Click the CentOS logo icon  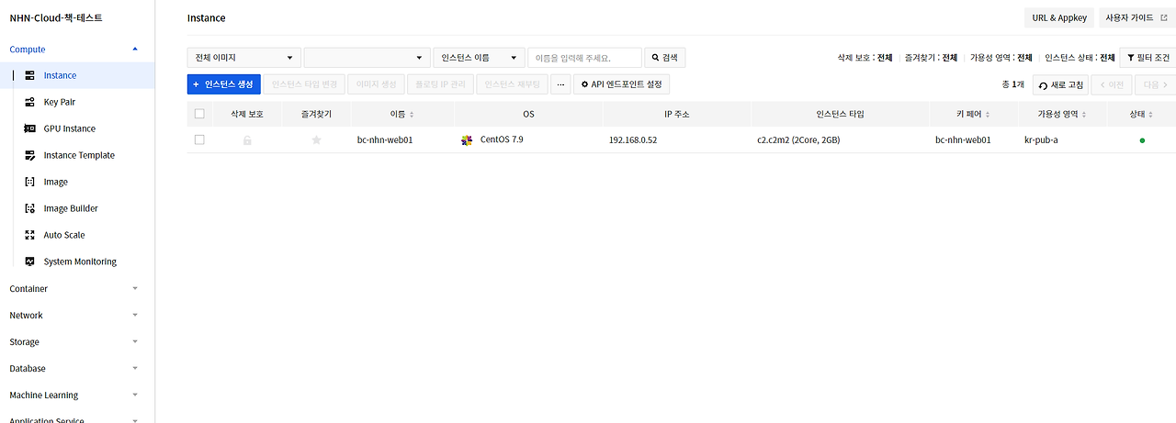point(467,140)
